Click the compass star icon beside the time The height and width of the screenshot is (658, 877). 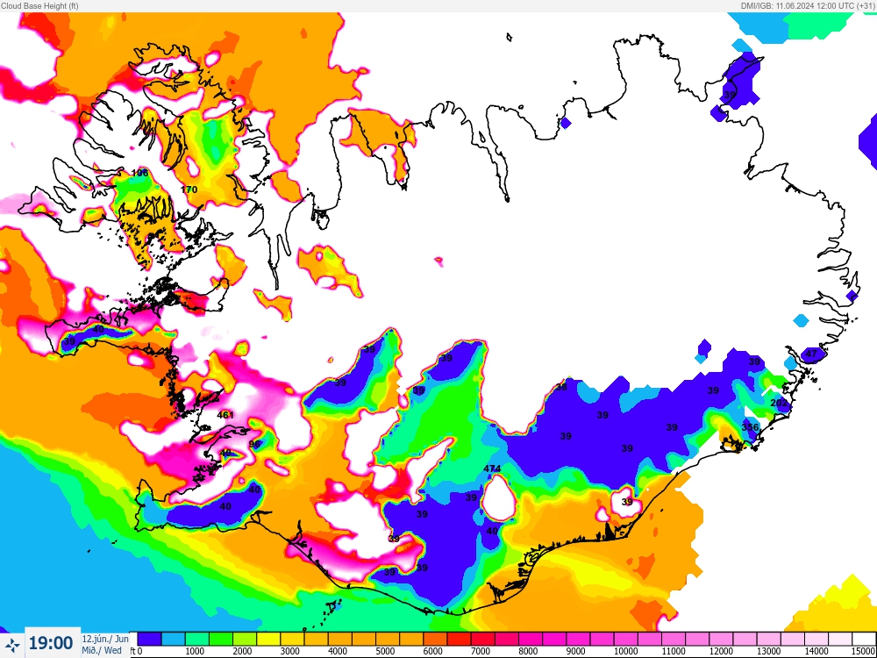click(11, 645)
